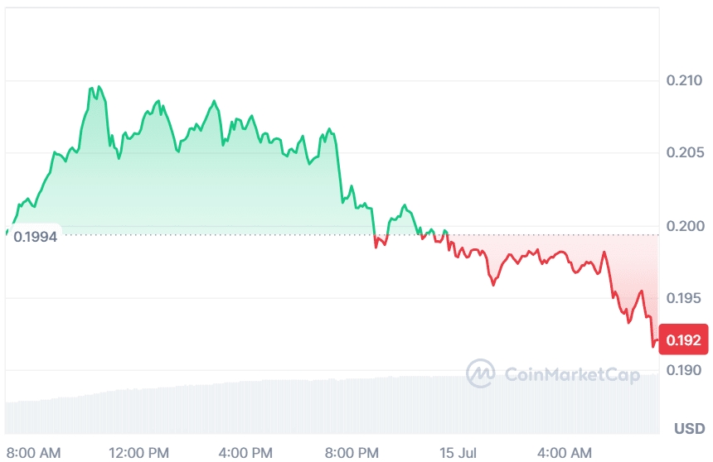The height and width of the screenshot is (462, 713).
Task: Click the 0.190 price axis label
Action: (x=684, y=370)
